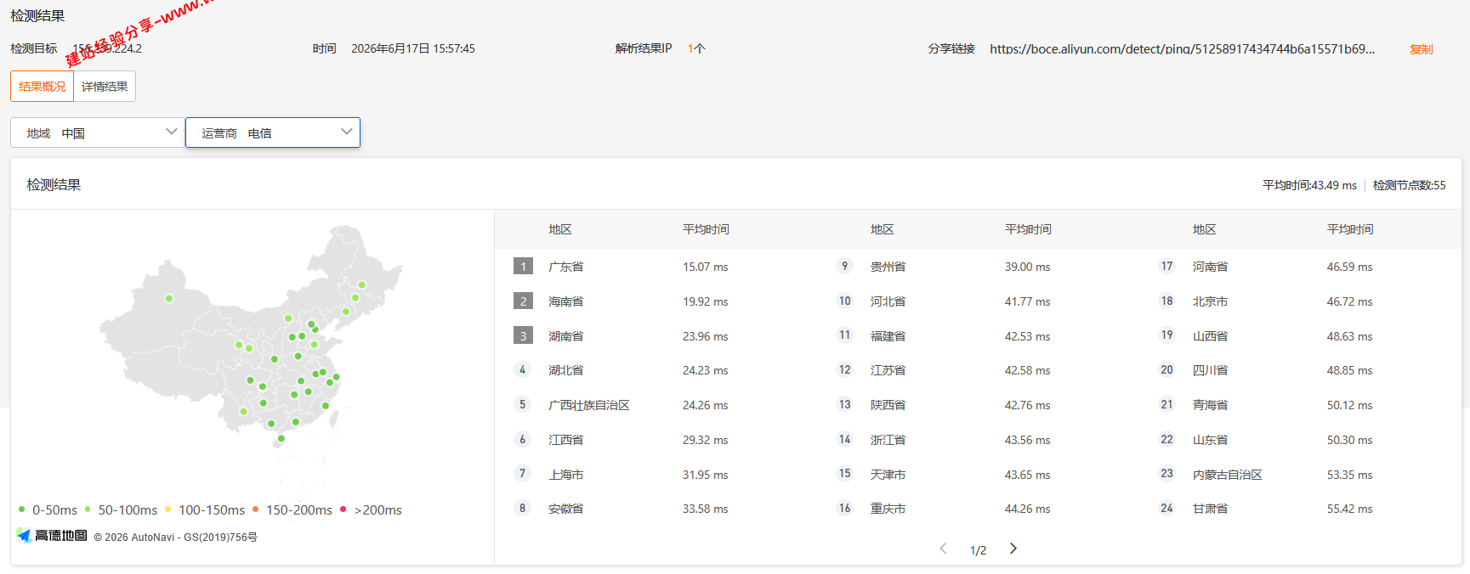Expand the 运营商 电信 dropdown

(x=273, y=132)
